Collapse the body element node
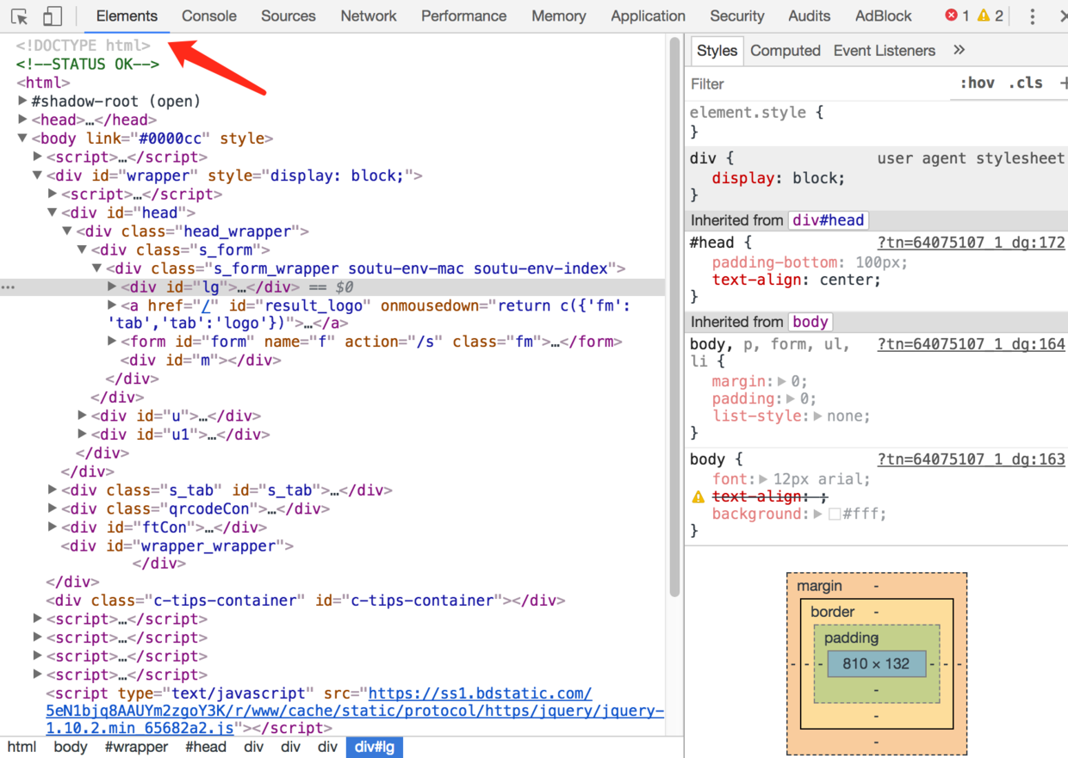This screenshot has width=1068, height=758. coord(23,139)
